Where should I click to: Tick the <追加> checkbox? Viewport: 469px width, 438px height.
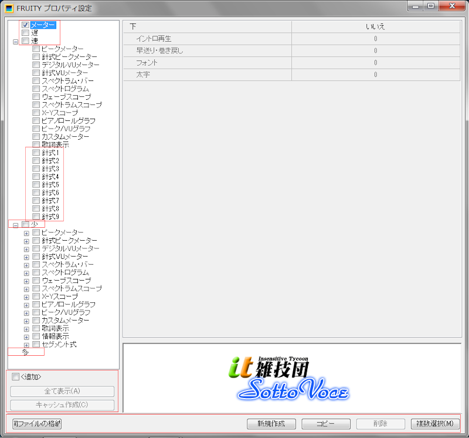tap(16, 377)
